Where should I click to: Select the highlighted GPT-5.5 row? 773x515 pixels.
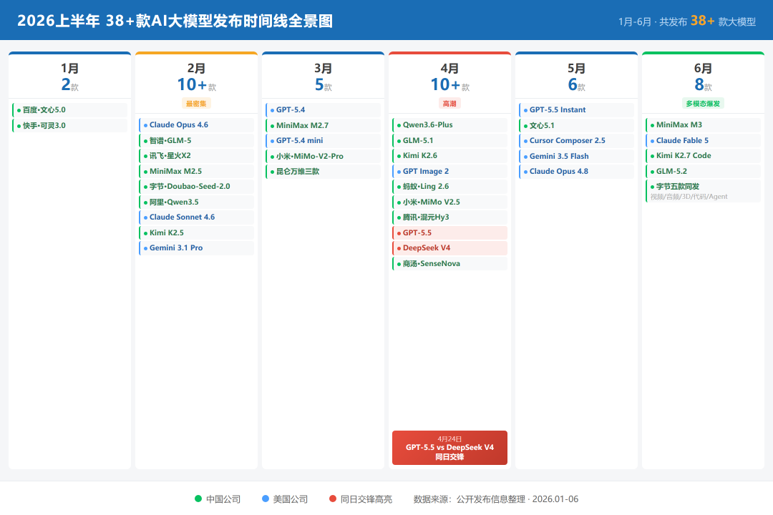click(x=449, y=232)
